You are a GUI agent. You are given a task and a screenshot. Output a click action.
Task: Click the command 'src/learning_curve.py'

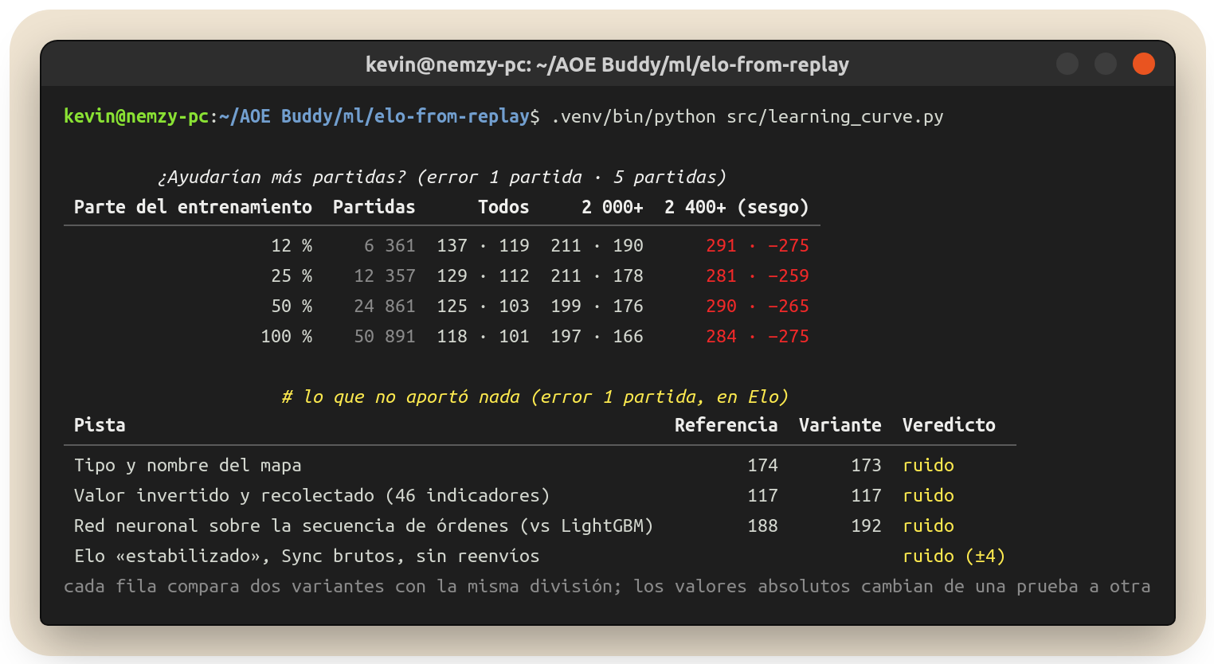pos(835,117)
